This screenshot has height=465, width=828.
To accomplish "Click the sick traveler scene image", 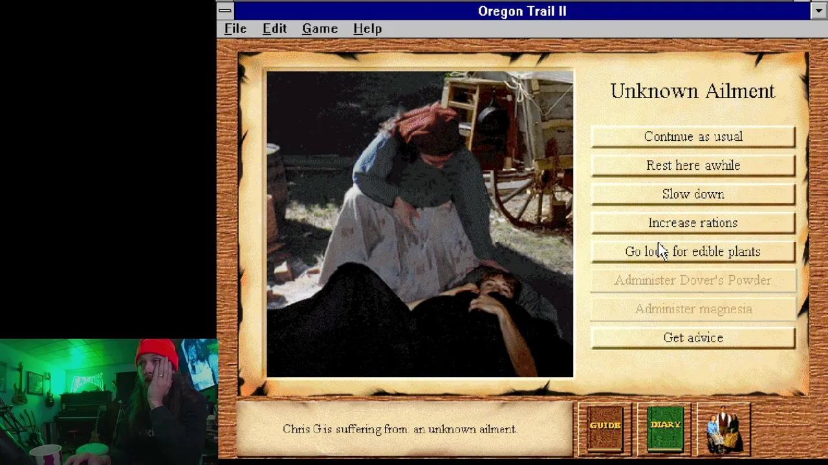I will click(420, 224).
